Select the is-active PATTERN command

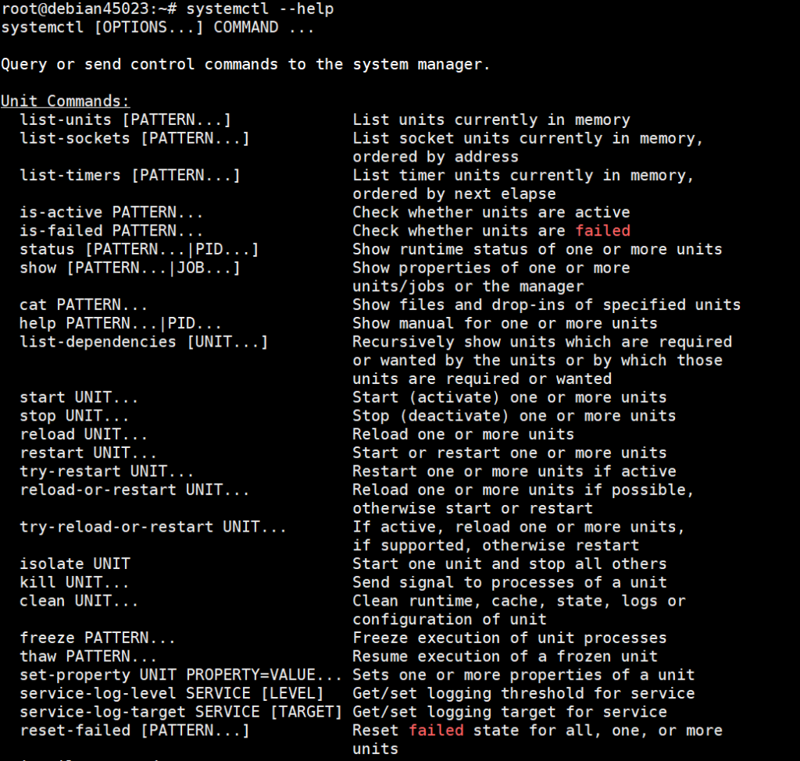pyautogui.click(x=111, y=212)
